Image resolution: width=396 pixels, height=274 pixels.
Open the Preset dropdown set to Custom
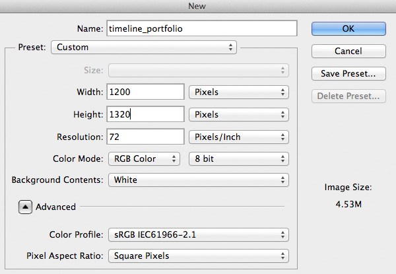click(x=145, y=48)
